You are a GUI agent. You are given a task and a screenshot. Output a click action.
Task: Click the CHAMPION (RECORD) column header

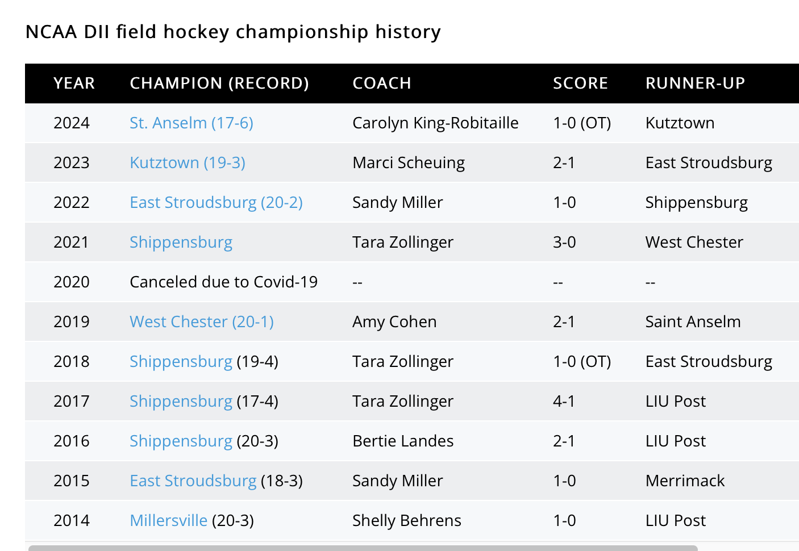219,83
